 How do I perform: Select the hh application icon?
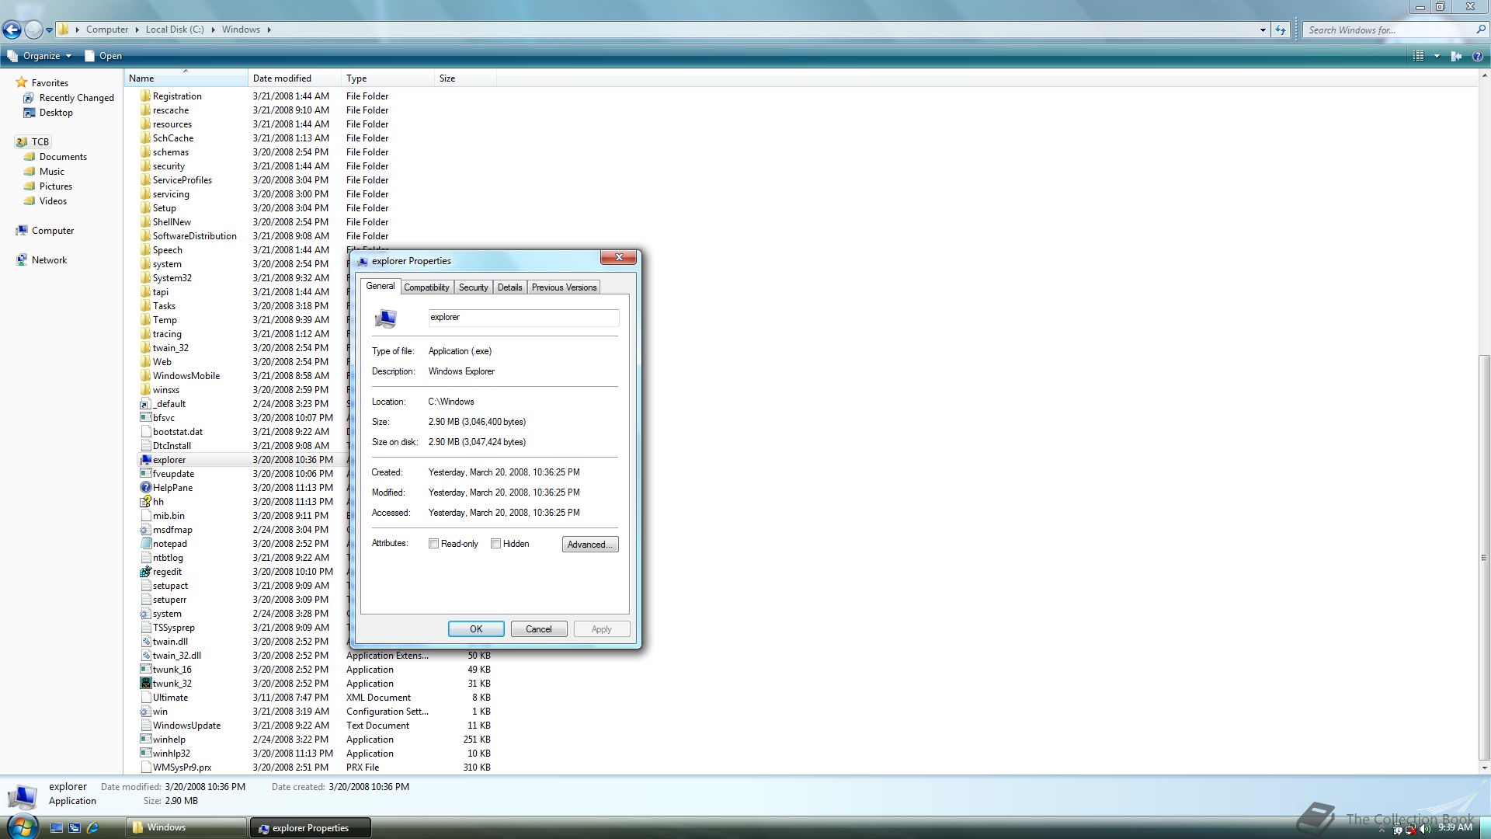pyautogui.click(x=145, y=502)
